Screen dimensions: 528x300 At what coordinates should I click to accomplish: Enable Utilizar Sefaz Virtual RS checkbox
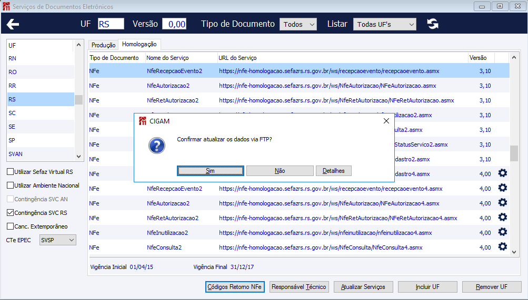pyautogui.click(x=11, y=172)
